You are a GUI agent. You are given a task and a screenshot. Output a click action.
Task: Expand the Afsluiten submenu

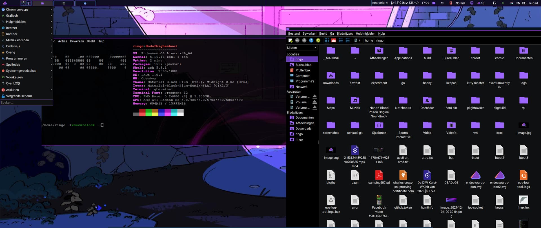26,90
